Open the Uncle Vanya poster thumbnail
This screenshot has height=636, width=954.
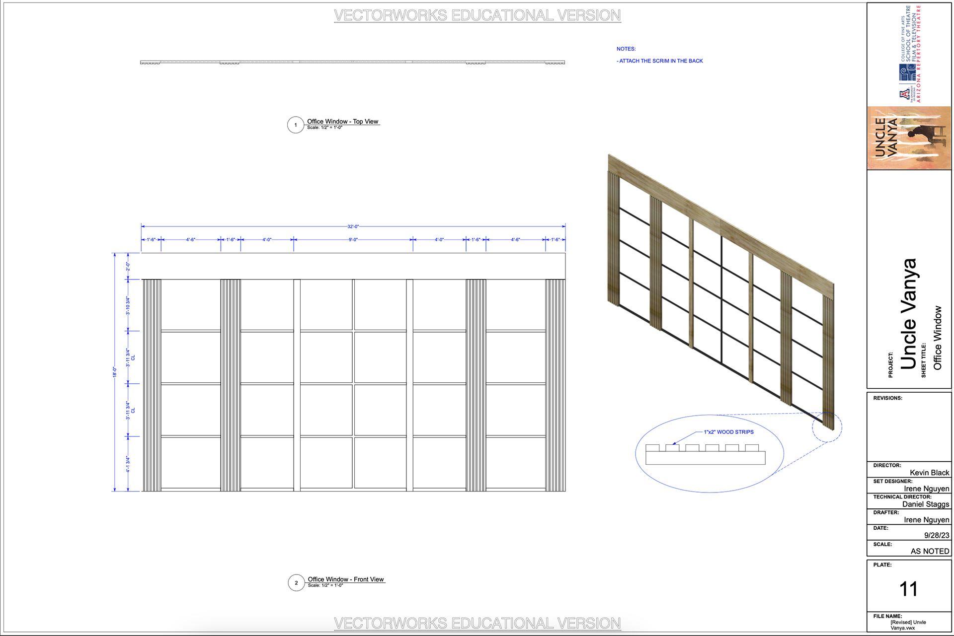909,138
